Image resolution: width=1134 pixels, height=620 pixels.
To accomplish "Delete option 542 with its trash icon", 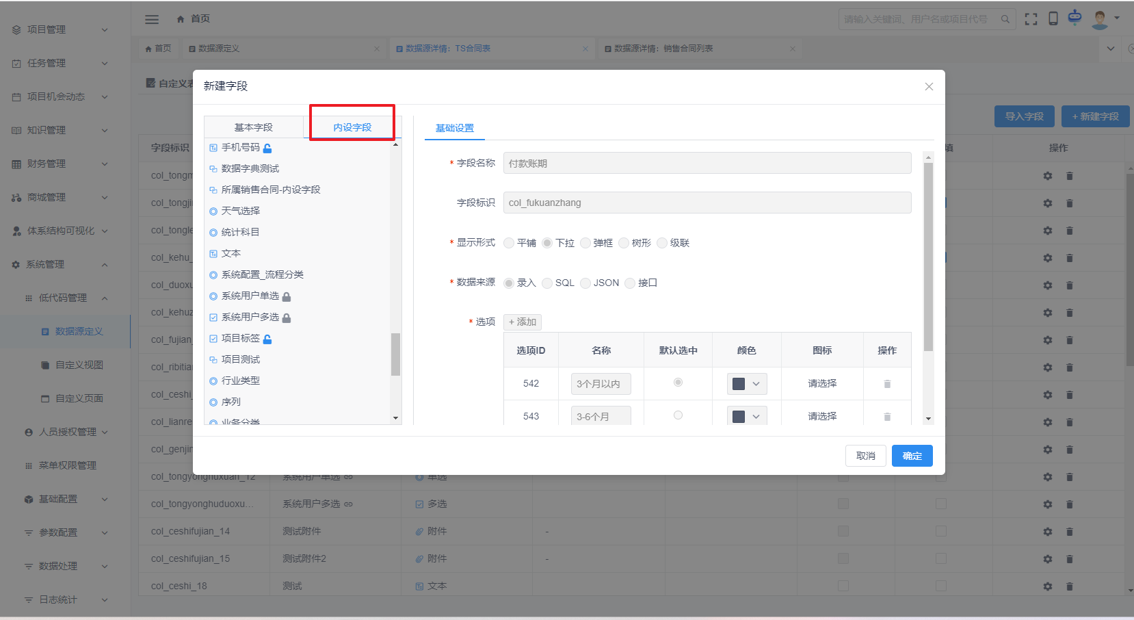I will coord(887,384).
